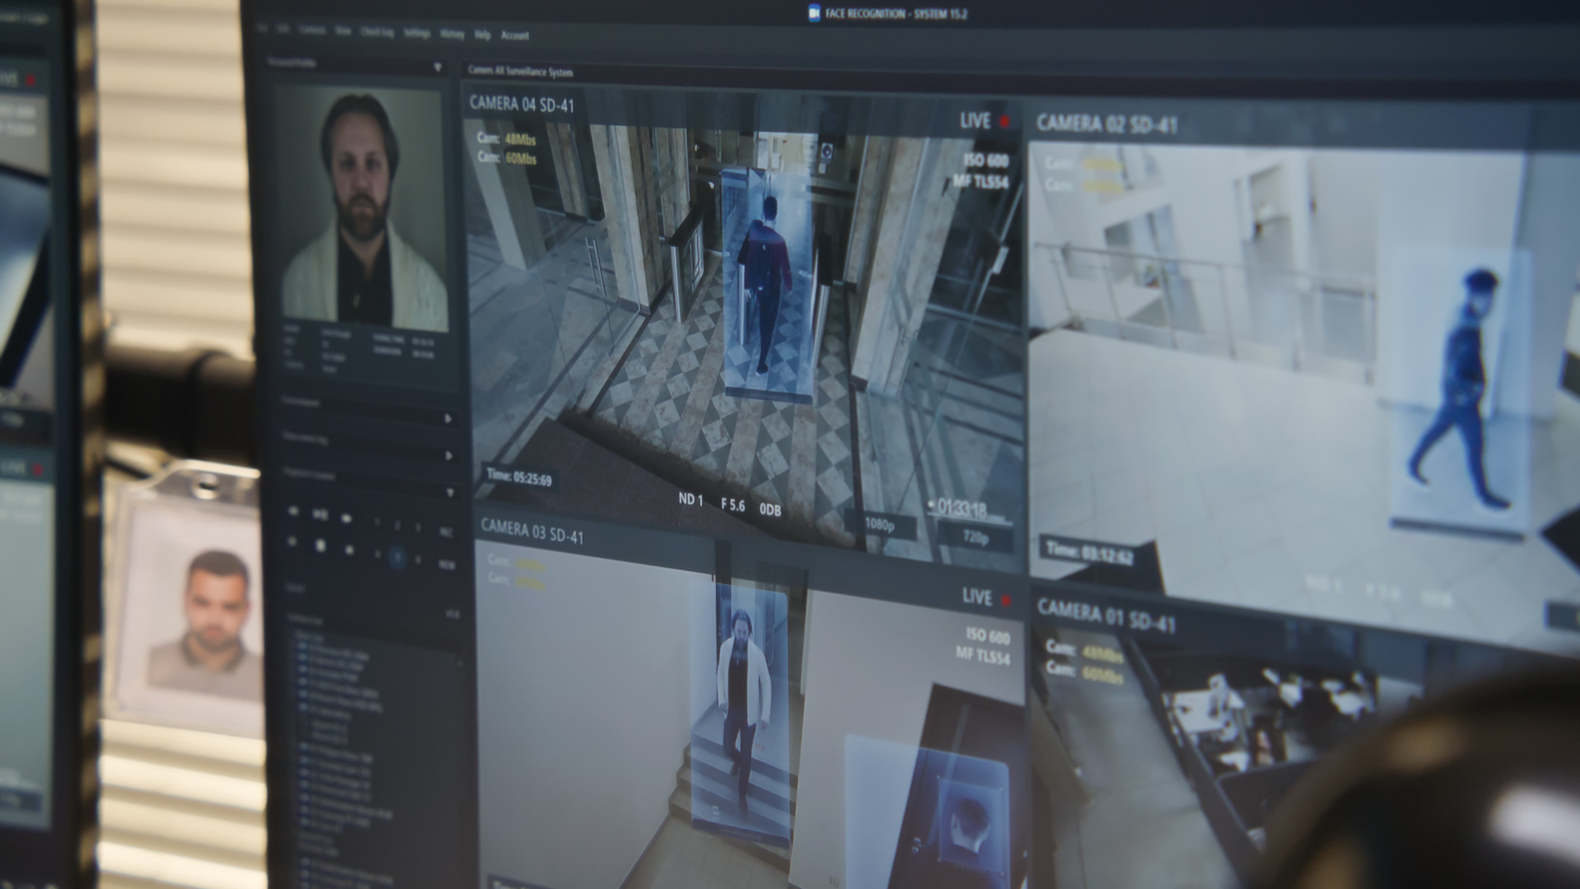1580x889 pixels.
Task: Open the Settings menu
Action: [x=417, y=34]
